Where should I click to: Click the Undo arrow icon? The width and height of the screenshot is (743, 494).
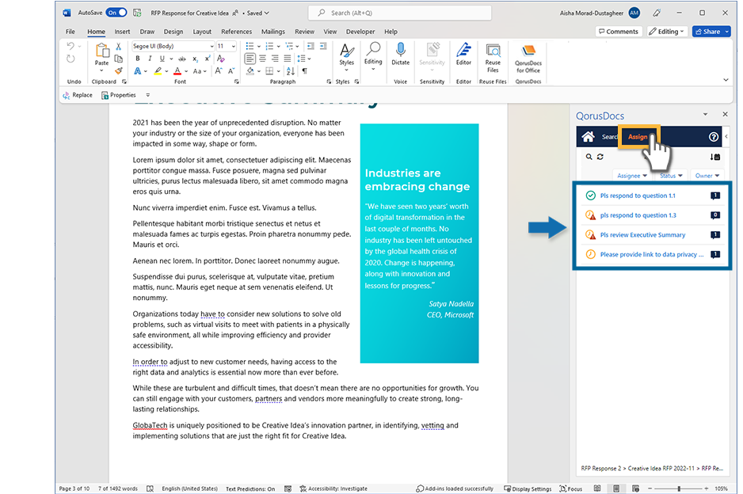click(x=70, y=47)
